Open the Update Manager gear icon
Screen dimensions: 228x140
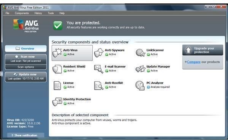point(140,68)
